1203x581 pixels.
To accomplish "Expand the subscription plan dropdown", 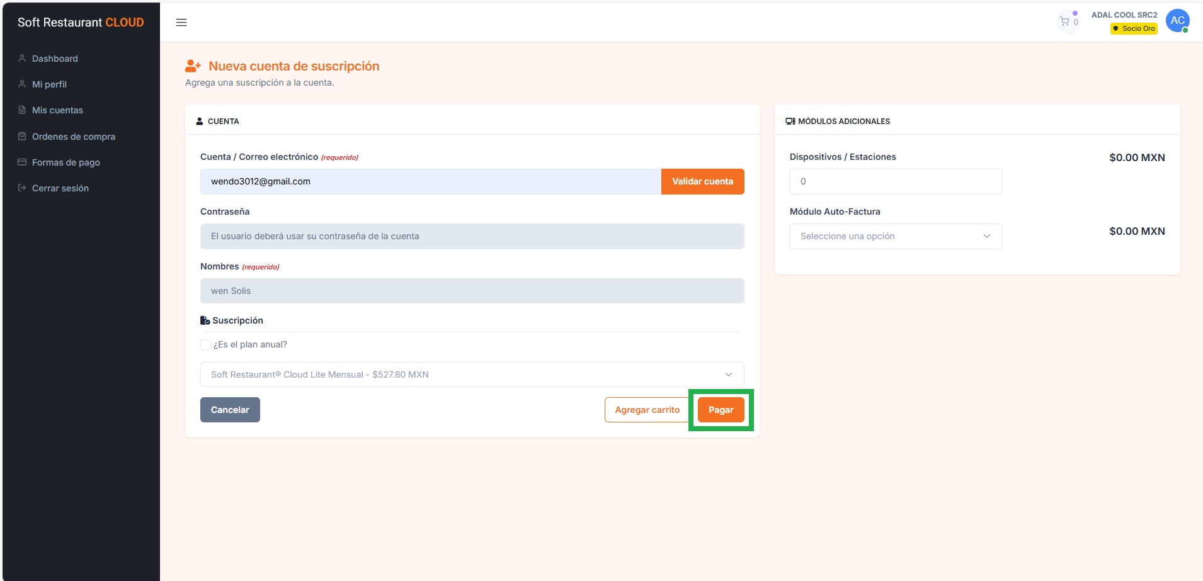I will [x=472, y=375].
